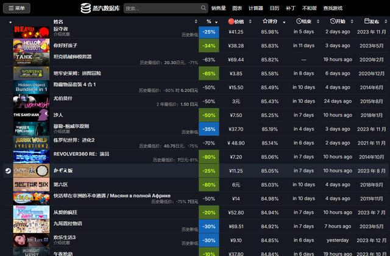Open the 查找游戏 nav item
The height and width of the screenshot is (256, 390).
[x=333, y=8]
